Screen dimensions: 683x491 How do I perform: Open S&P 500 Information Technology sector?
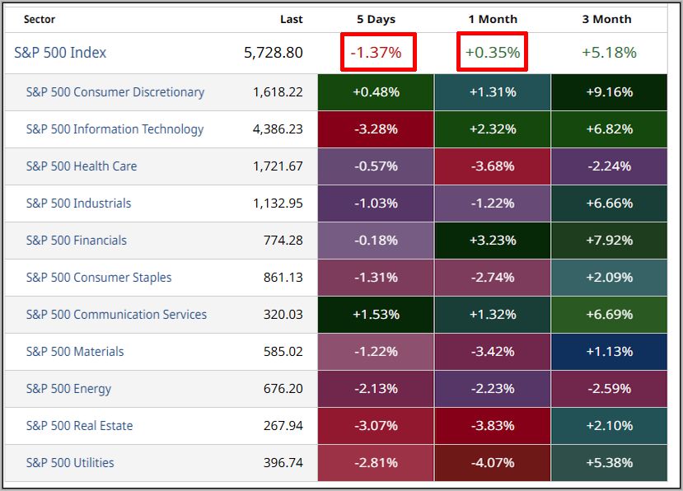point(115,129)
